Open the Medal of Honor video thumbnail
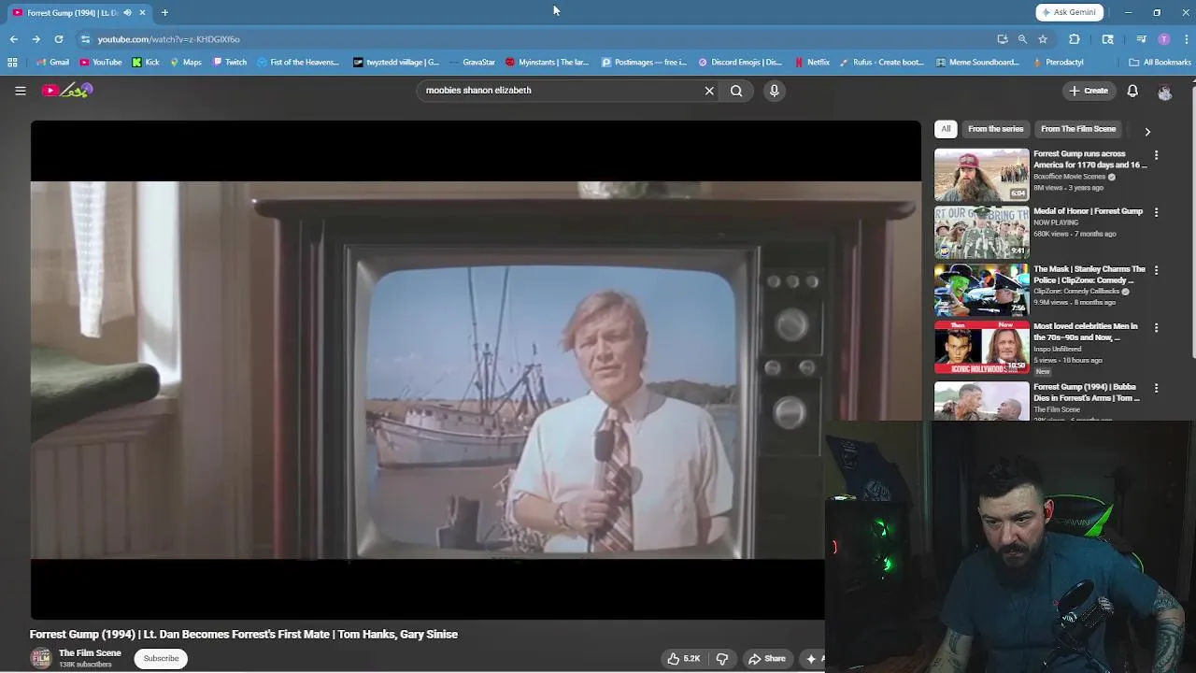This screenshot has height=673, width=1196. tap(981, 233)
